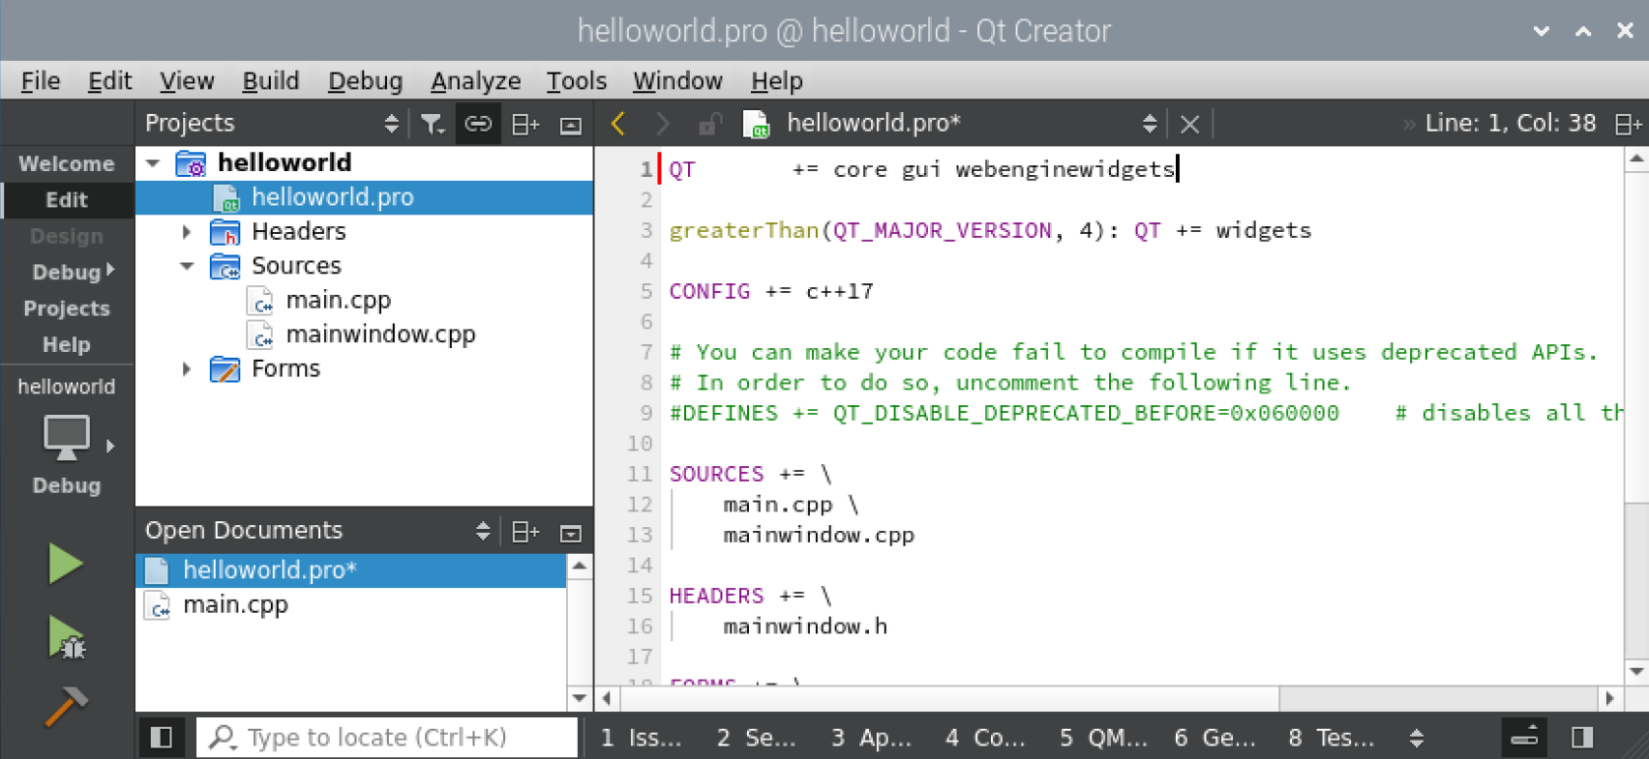This screenshot has width=1649, height=759.
Task: Close the Projects panel view
Action: pyautogui.click(x=571, y=125)
